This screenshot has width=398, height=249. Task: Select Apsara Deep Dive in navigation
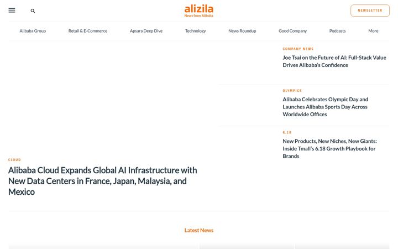point(146,31)
